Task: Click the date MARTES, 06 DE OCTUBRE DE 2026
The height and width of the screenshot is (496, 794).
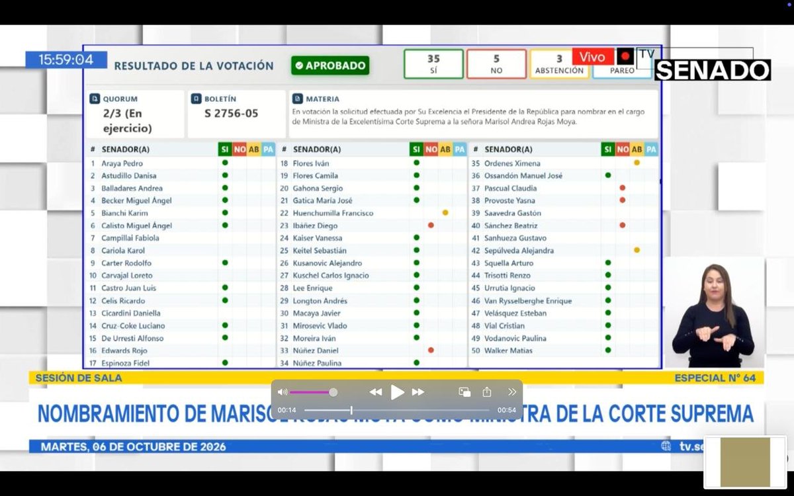Action: (x=133, y=446)
